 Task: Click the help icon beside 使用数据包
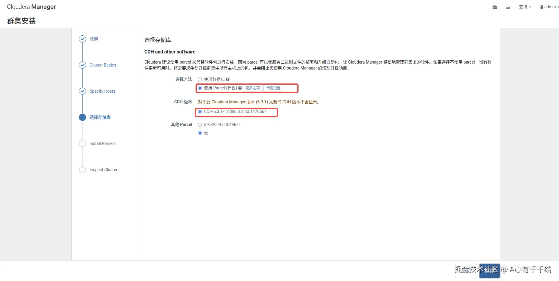[x=228, y=79]
